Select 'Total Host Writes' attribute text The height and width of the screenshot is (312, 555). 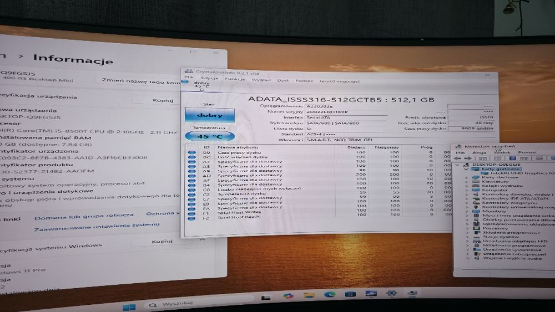click(239, 212)
